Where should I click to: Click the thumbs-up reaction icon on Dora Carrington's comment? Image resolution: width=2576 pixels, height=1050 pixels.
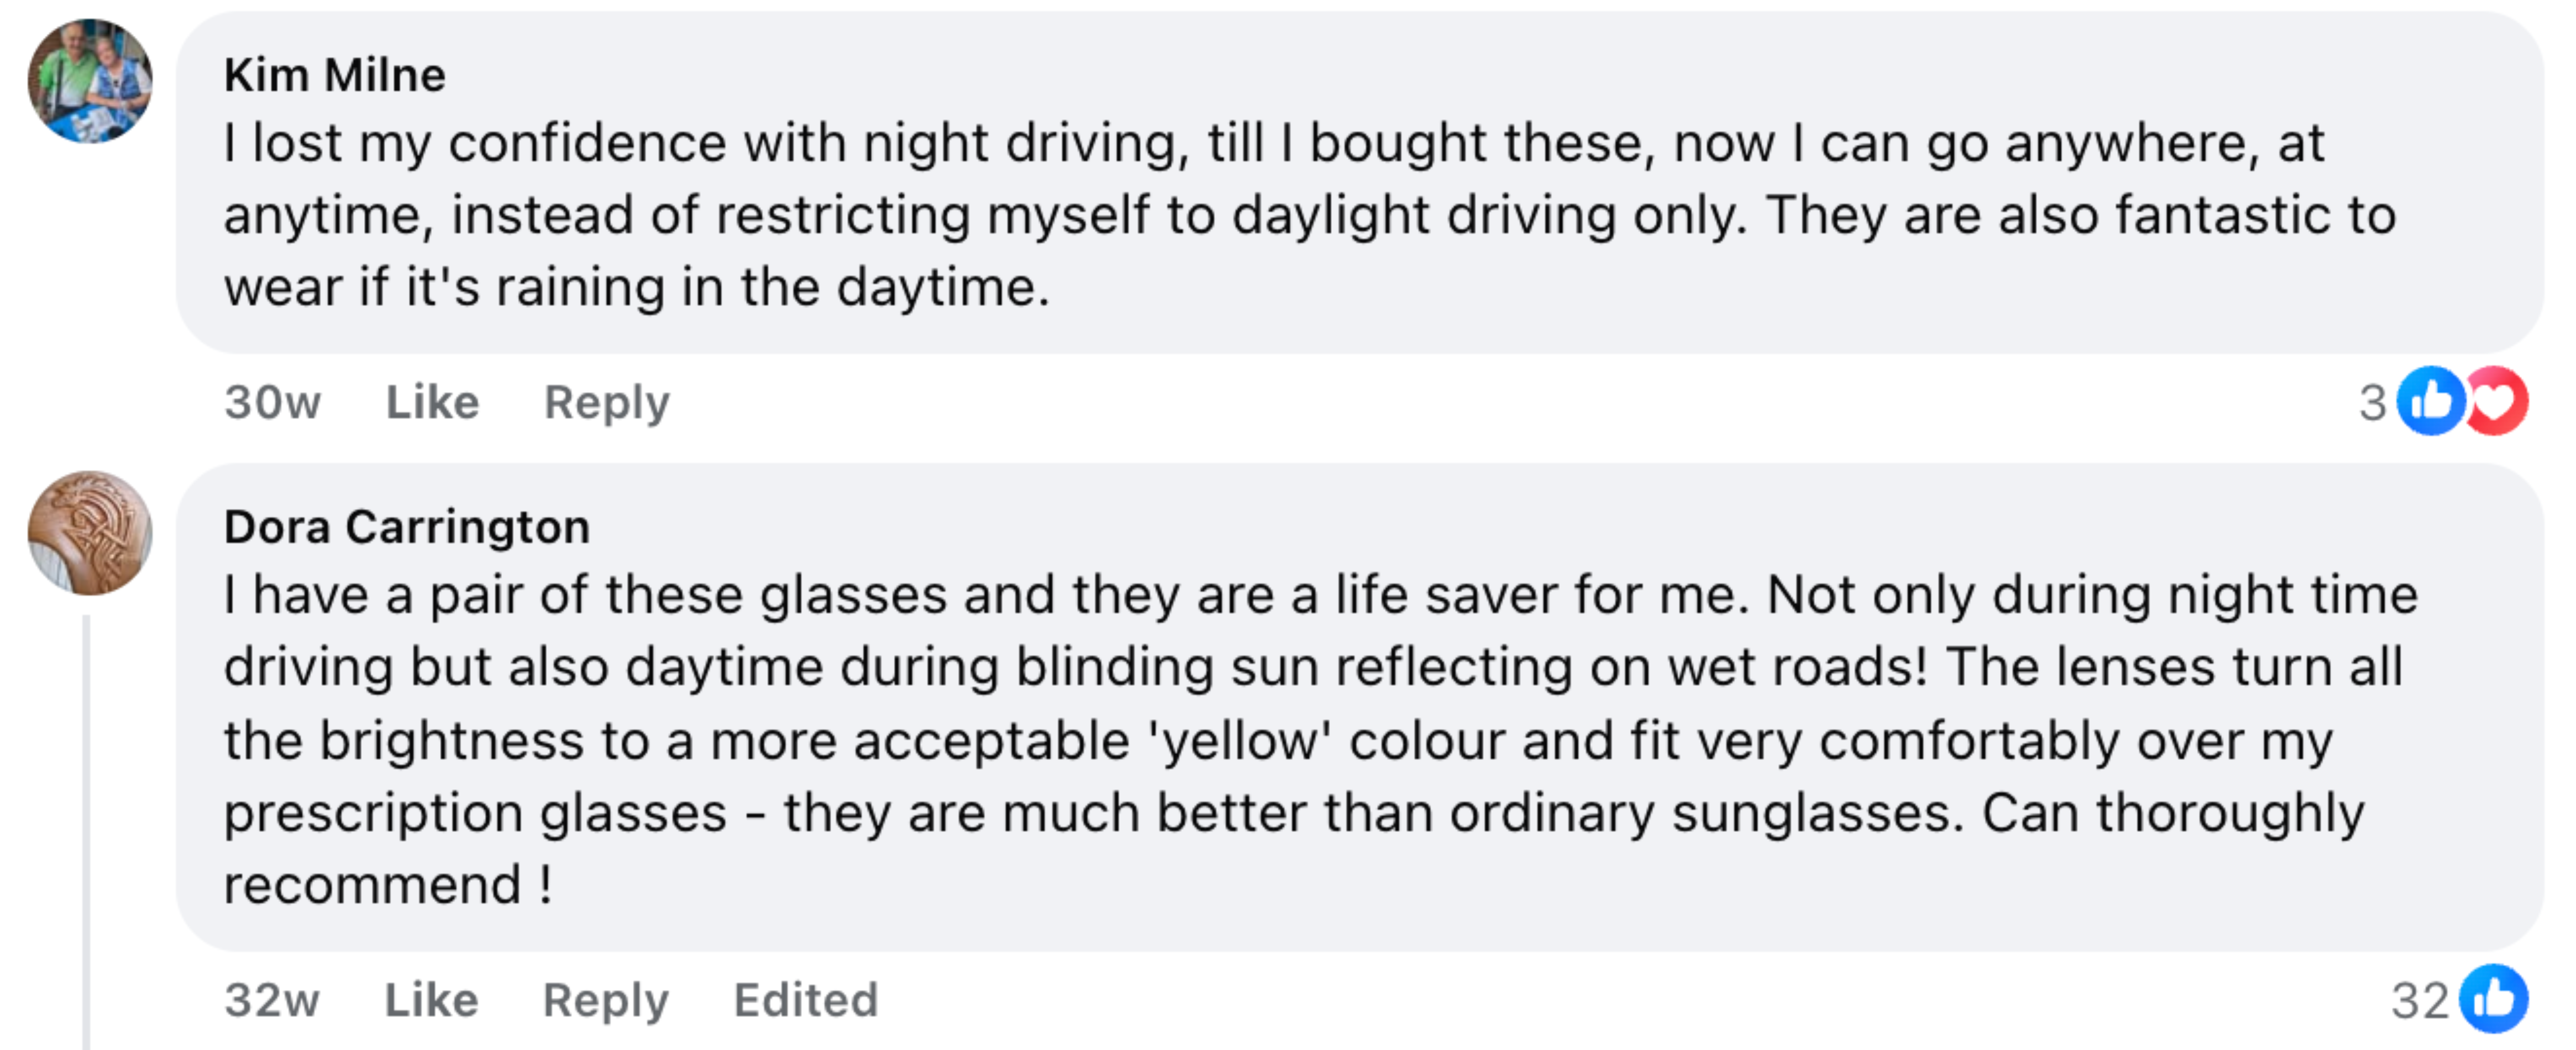coord(2494,998)
